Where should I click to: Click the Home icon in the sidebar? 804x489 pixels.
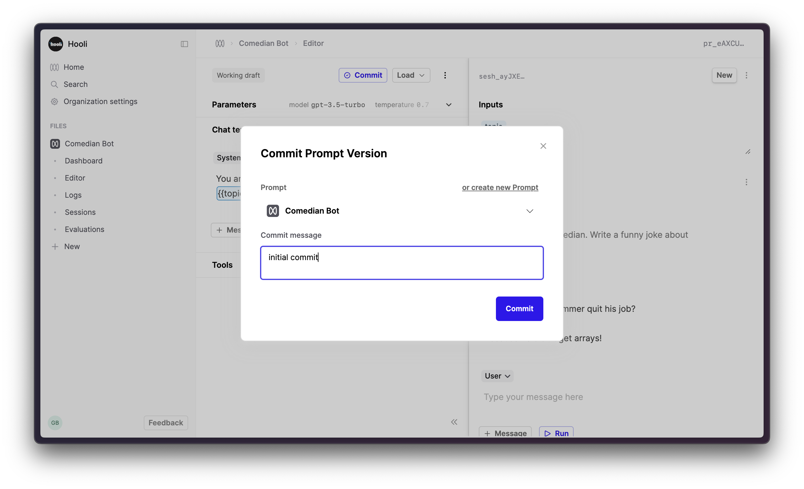(54, 67)
